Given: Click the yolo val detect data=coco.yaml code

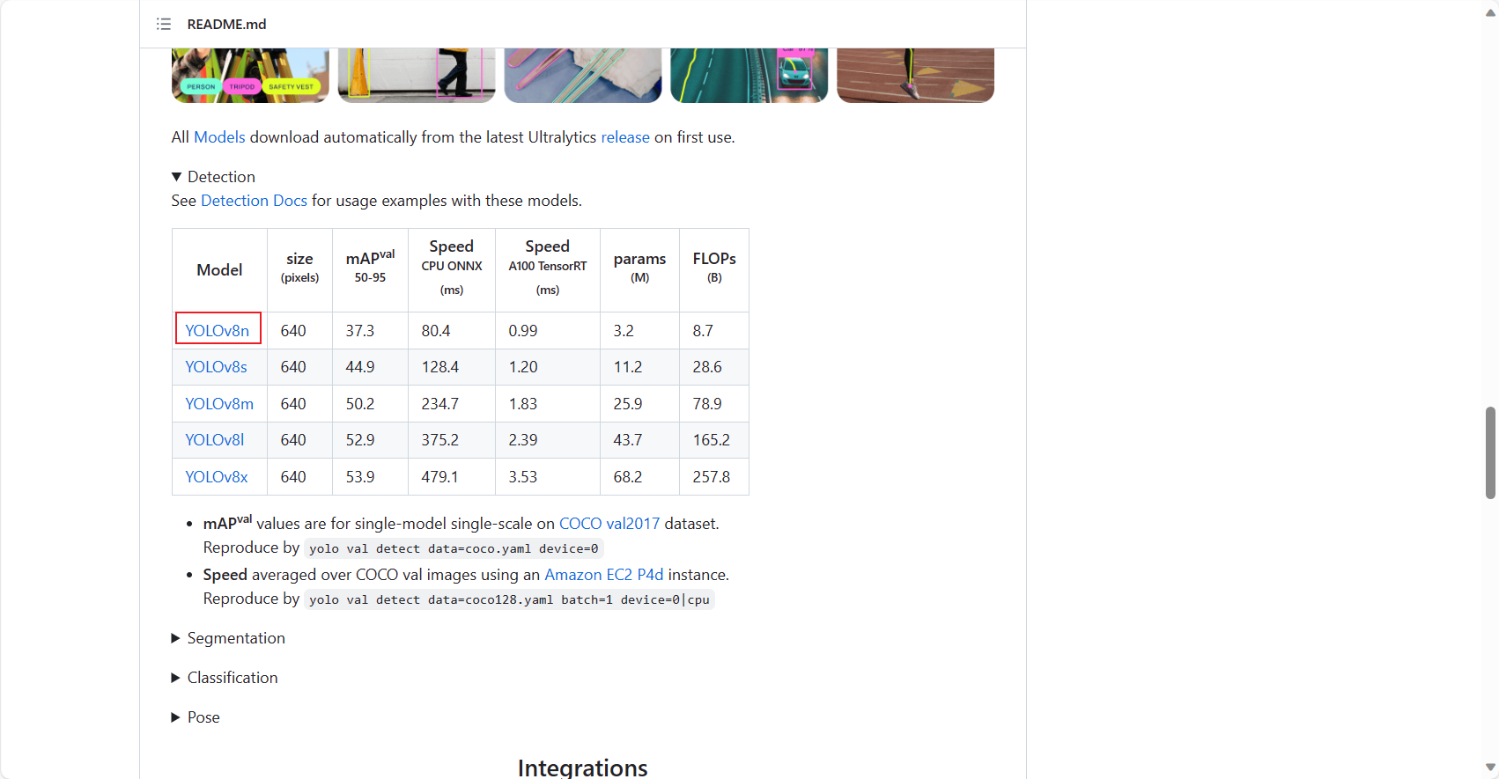Looking at the screenshot, I should pyautogui.click(x=454, y=548).
